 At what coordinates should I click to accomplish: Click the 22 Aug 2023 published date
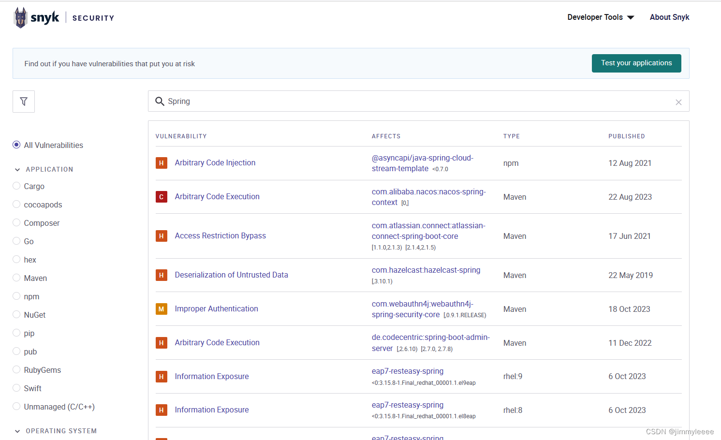[630, 197]
